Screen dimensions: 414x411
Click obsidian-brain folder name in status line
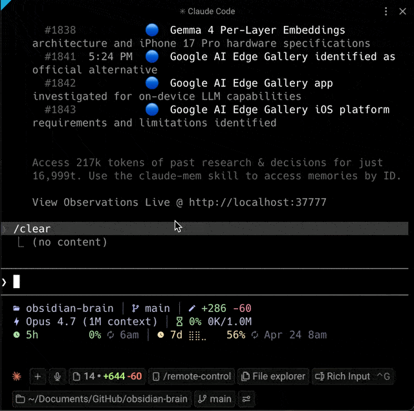coord(70,308)
